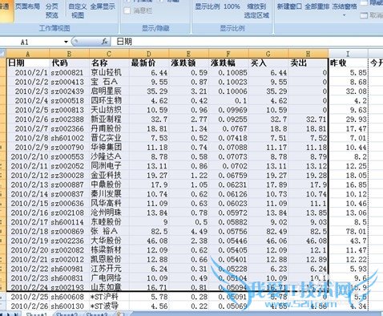The width and height of the screenshot is (383, 316).
Task: Select the 0.10085 change percentage cell
Action: tap(228, 72)
